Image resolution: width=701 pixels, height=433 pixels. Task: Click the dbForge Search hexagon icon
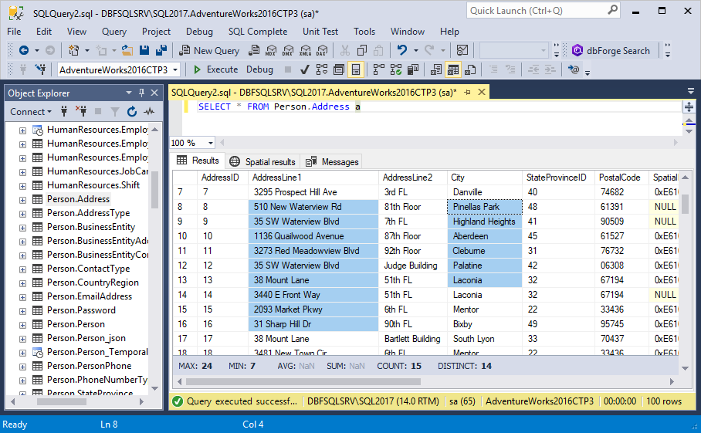577,50
